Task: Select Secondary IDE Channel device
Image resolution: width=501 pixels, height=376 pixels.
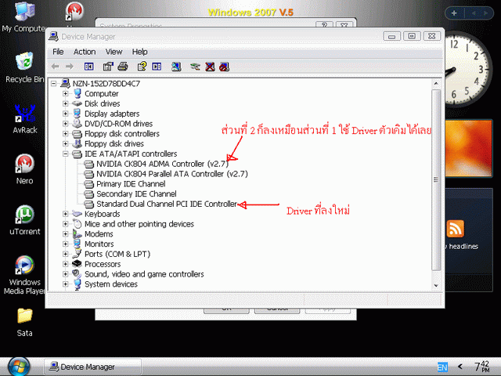Action: tap(136, 193)
